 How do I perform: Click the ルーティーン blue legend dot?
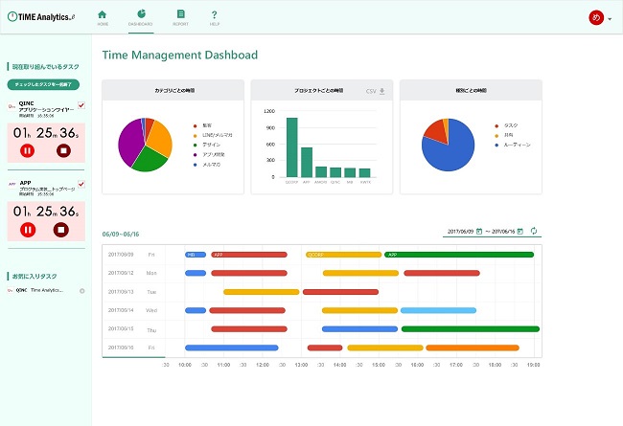click(x=496, y=145)
